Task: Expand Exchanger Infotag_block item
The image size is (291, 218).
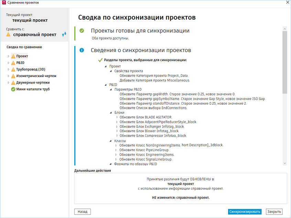Action: pyautogui.click(x=117, y=126)
